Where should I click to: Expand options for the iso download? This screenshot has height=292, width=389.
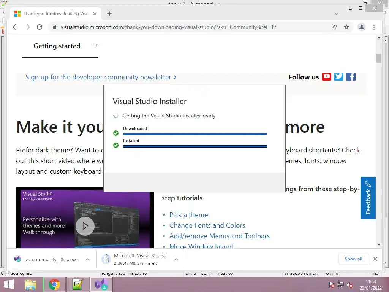(x=176, y=259)
